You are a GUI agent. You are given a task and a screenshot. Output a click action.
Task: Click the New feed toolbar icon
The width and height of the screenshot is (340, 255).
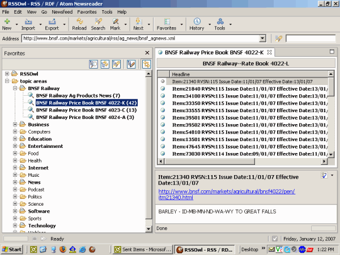7,22
